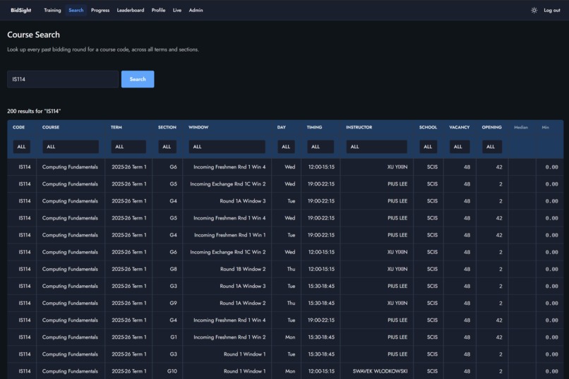This screenshot has width=569, height=379.
Task: Click the DAY column header
Action: 281,127
